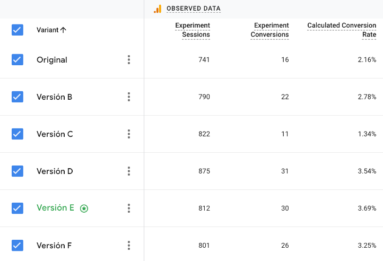Open the three-dot menu for Versión E
Screen dimensions: 383x261
point(129,208)
